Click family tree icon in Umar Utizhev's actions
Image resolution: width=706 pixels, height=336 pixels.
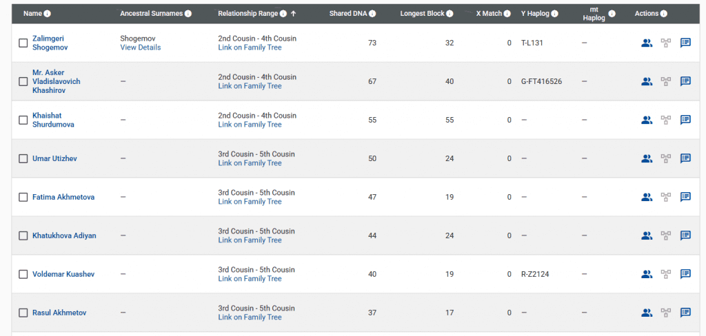666,158
